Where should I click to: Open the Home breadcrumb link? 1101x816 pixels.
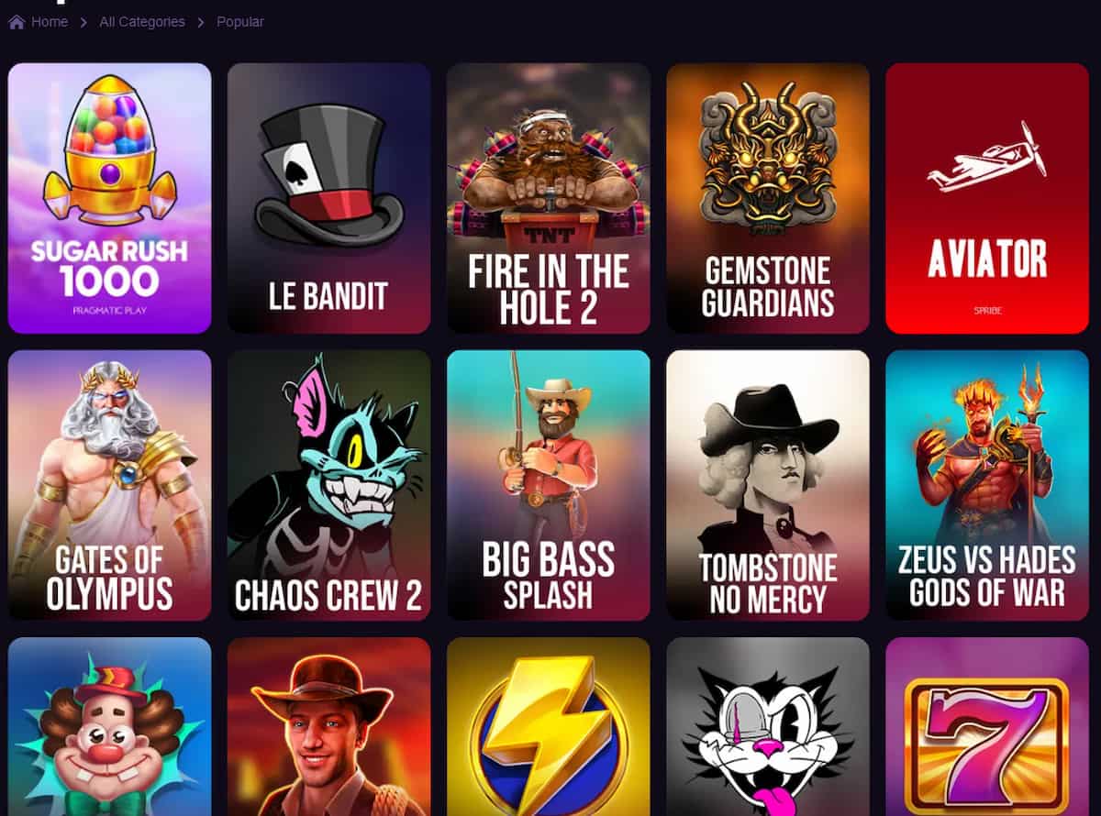50,22
